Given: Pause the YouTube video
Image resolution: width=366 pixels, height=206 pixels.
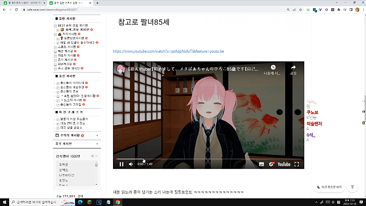Looking at the screenshot, I should (121, 164).
